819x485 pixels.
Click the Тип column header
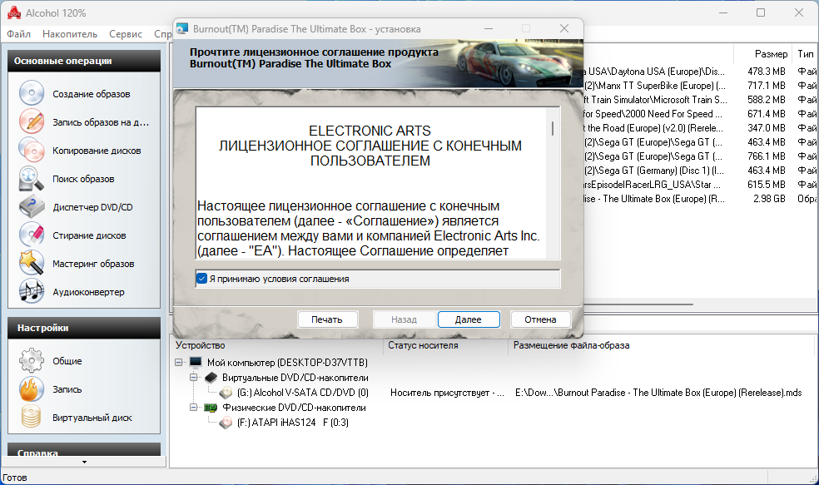[x=806, y=54]
